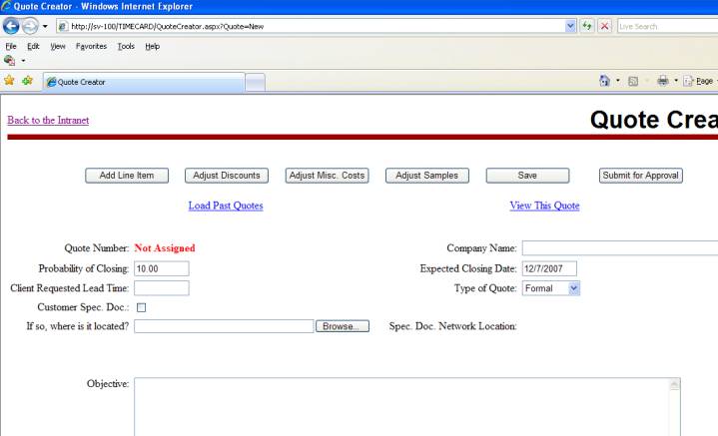Click the Add Line Item button

tap(127, 176)
